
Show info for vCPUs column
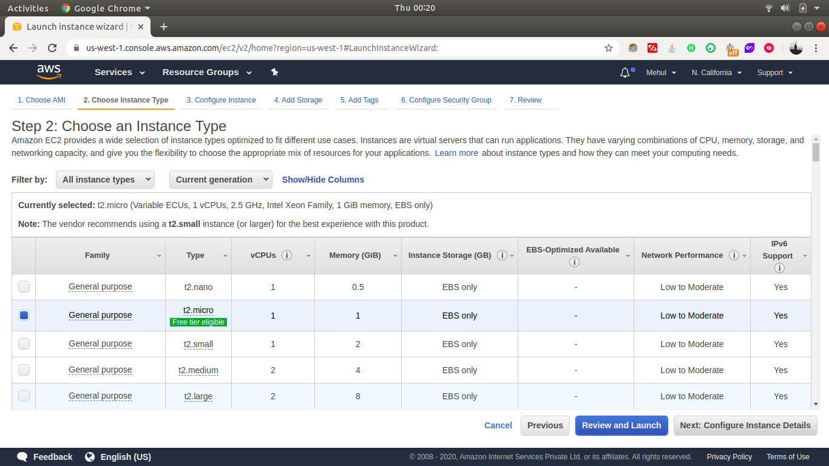[x=287, y=255]
